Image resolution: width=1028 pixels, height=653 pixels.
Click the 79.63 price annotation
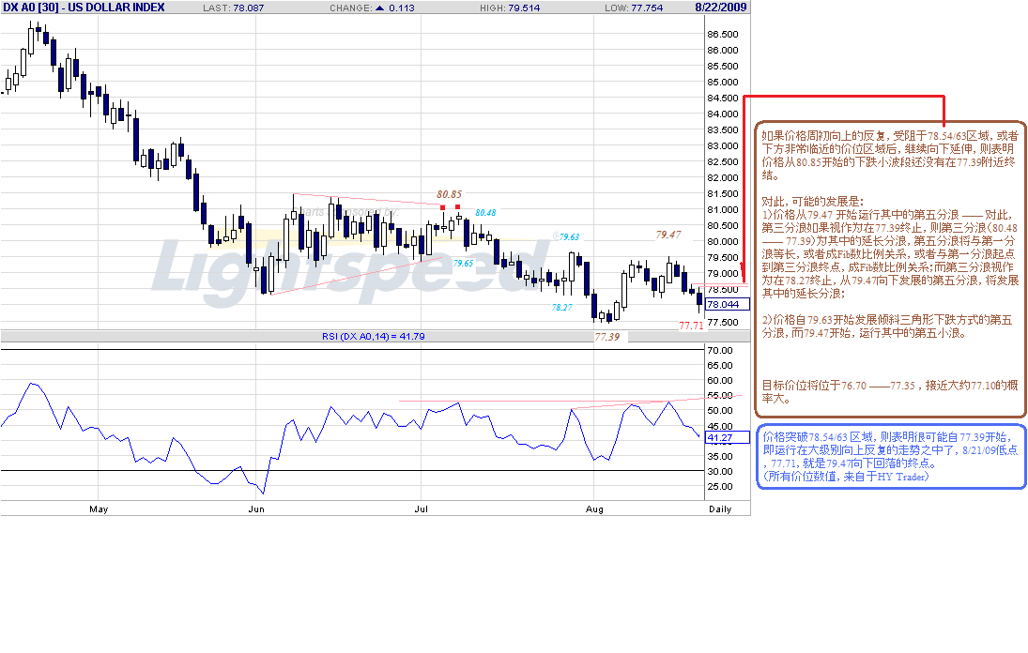(x=569, y=237)
